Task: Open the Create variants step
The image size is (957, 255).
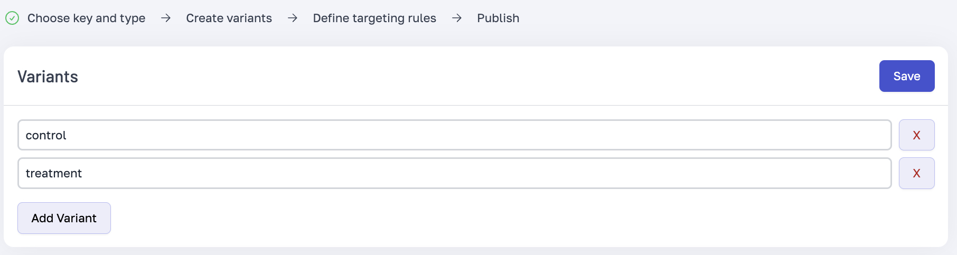Action: 229,18
